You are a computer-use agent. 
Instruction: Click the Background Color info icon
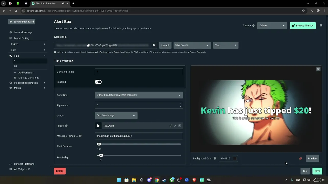coord(215,158)
